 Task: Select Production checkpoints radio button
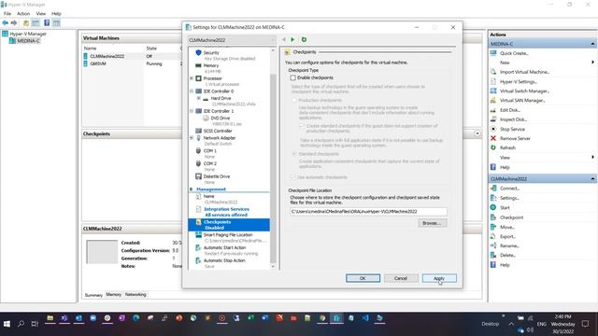(294, 100)
